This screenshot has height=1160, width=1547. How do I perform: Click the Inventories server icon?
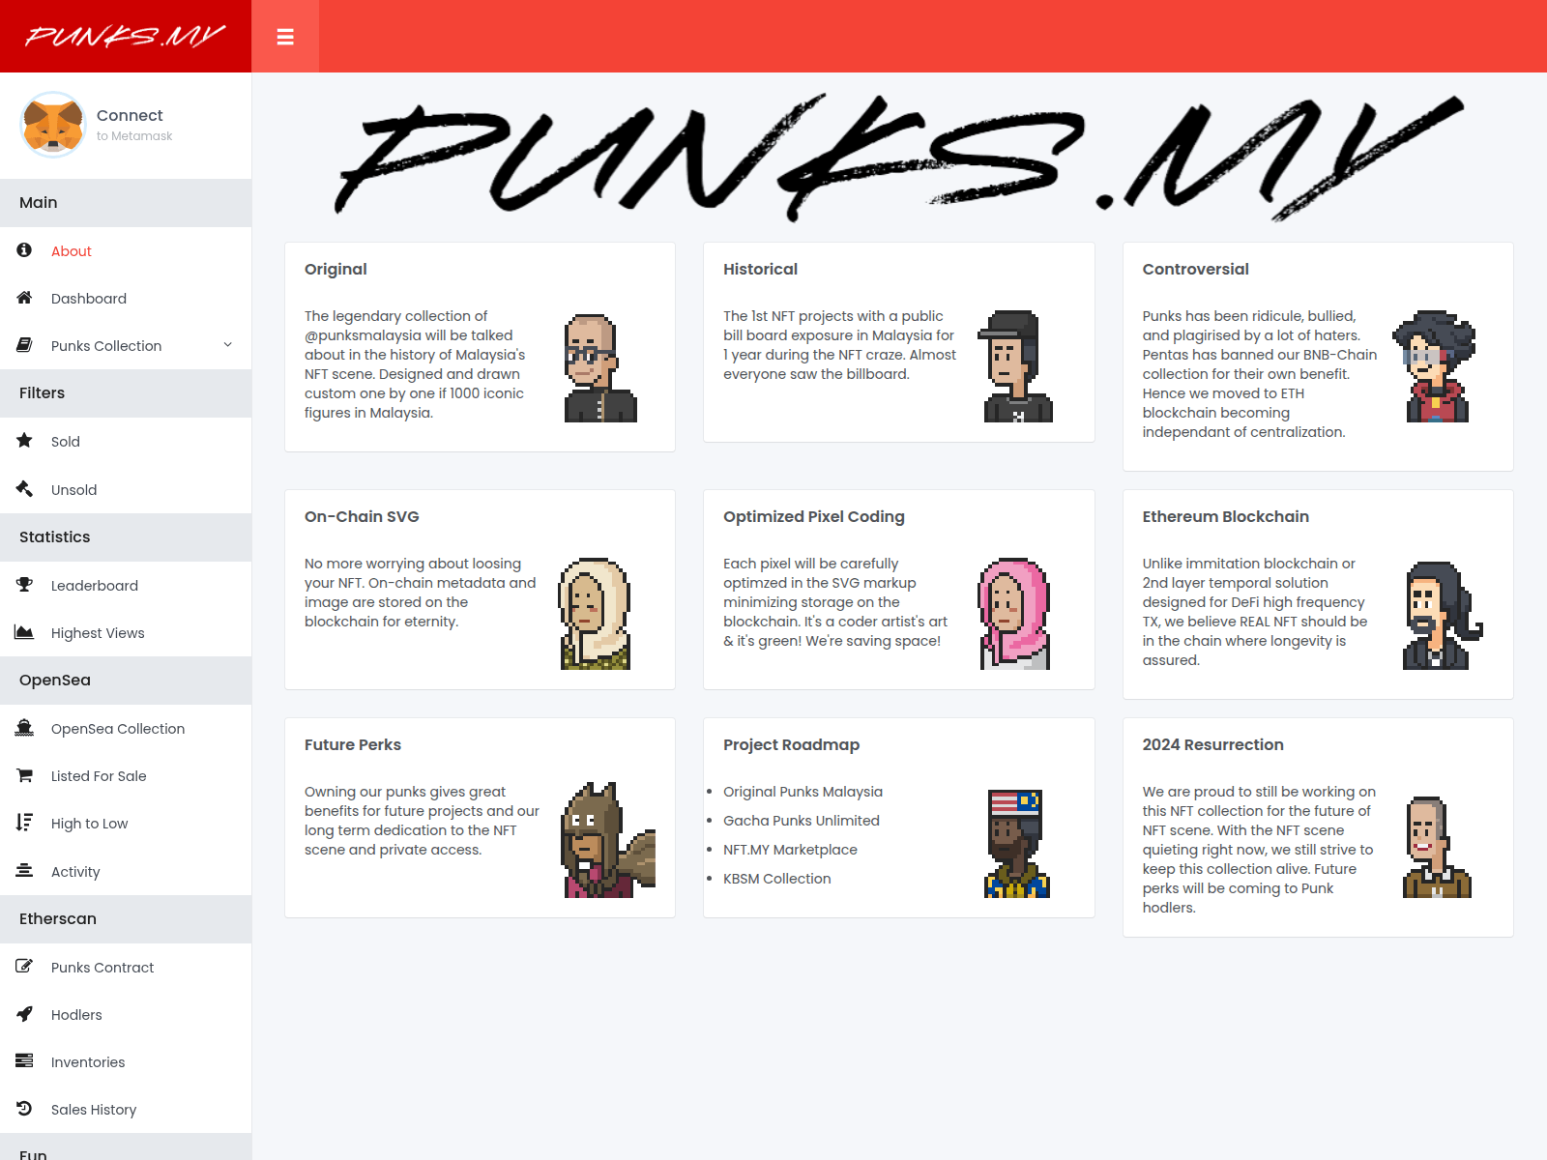(24, 1061)
